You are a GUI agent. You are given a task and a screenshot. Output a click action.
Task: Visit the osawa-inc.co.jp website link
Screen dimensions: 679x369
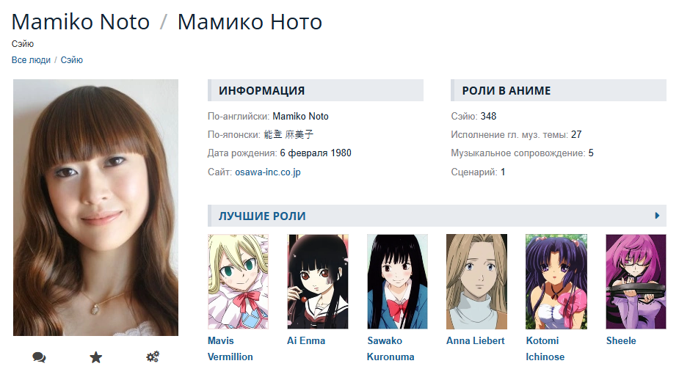(x=268, y=172)
